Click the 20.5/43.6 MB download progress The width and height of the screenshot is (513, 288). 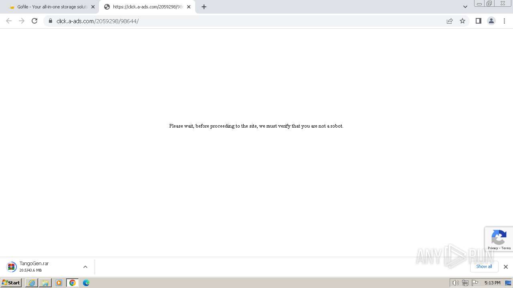(30, 270)
